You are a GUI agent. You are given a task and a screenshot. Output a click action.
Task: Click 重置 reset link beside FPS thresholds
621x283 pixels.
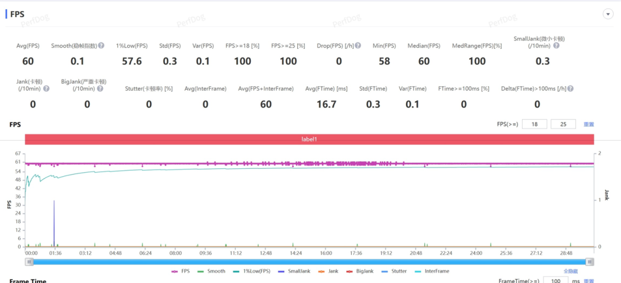(589, 124)
